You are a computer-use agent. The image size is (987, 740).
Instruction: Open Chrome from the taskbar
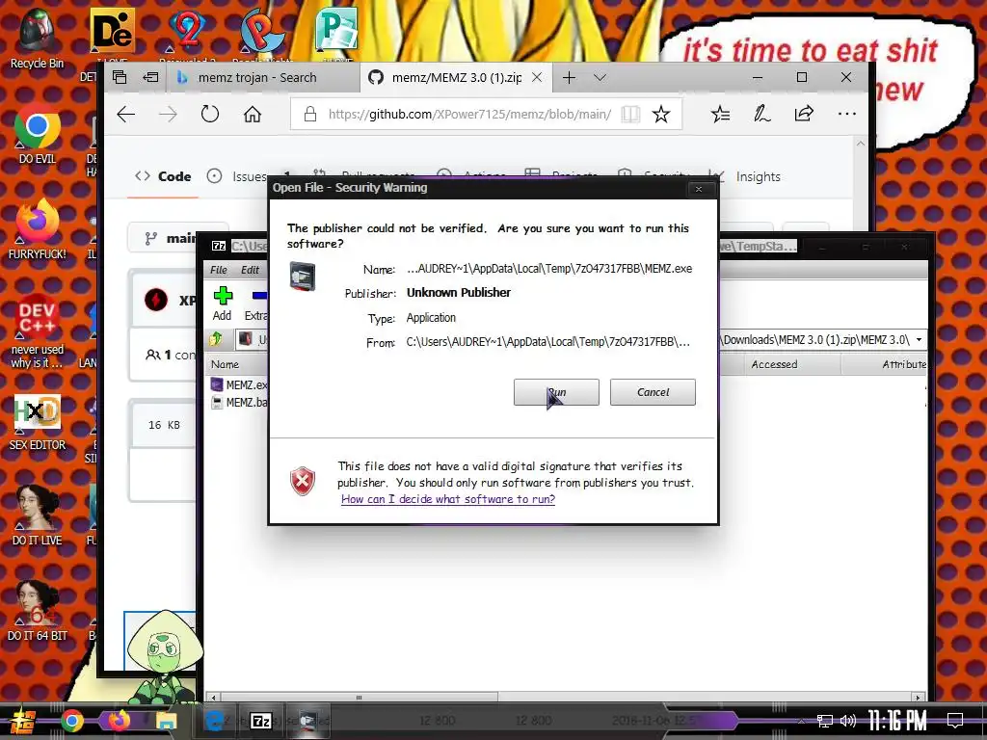coord(71,721)
